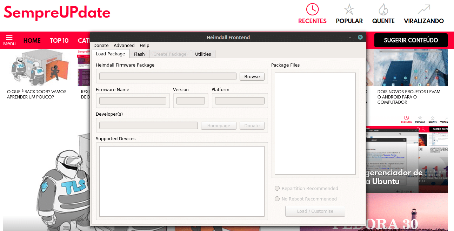Click the Platform field
Image resolution: width=454 pixels, height=231 pixels.
240,101
